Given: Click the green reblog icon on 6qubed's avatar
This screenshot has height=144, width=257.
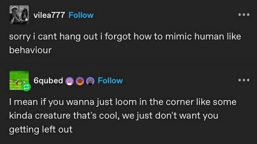Looking at the screenshot, I should click(26, 89).
